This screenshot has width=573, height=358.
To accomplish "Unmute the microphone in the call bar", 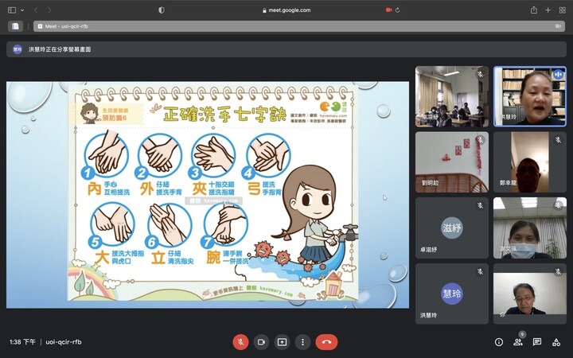I will [240, 342].
